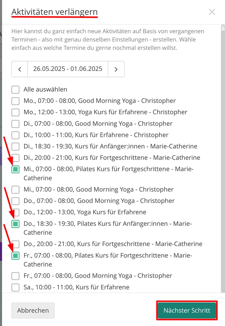
Task: Close the Aktivitäten verlängern dialog
Action: click(212, 12)
